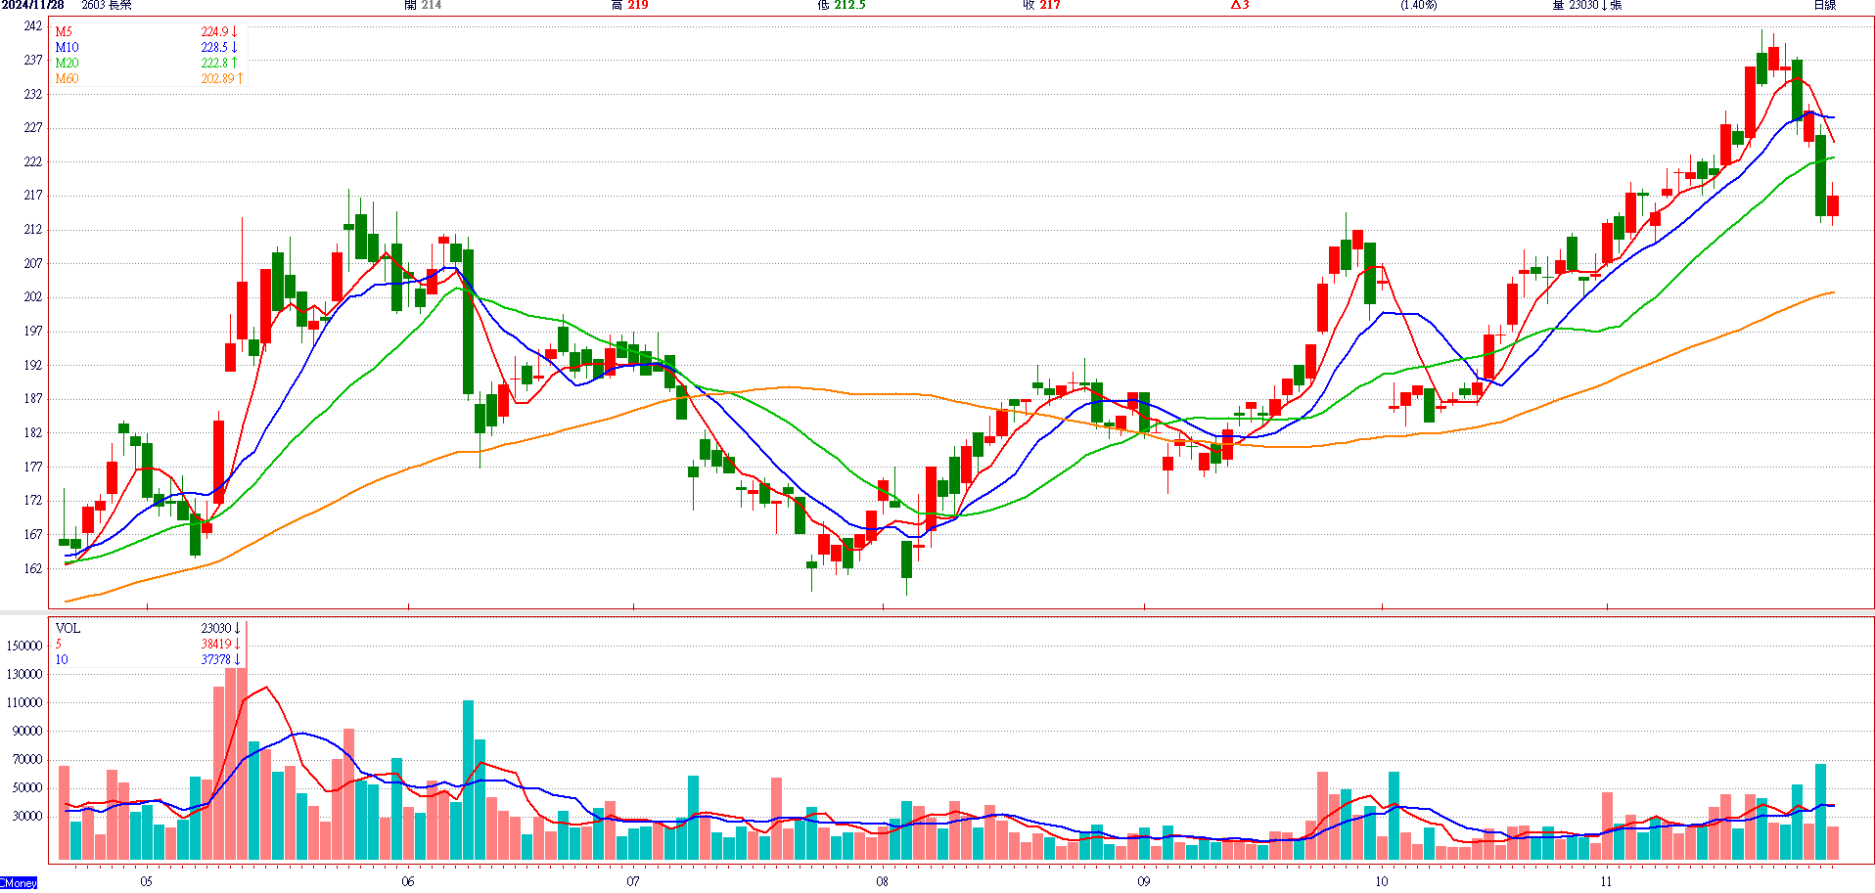The image size is (1875, 893).
Task: Click the 207 price axis label
Action: tap(33, 264)
